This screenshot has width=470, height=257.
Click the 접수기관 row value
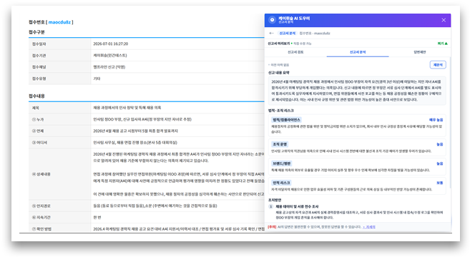coord(110,56)
